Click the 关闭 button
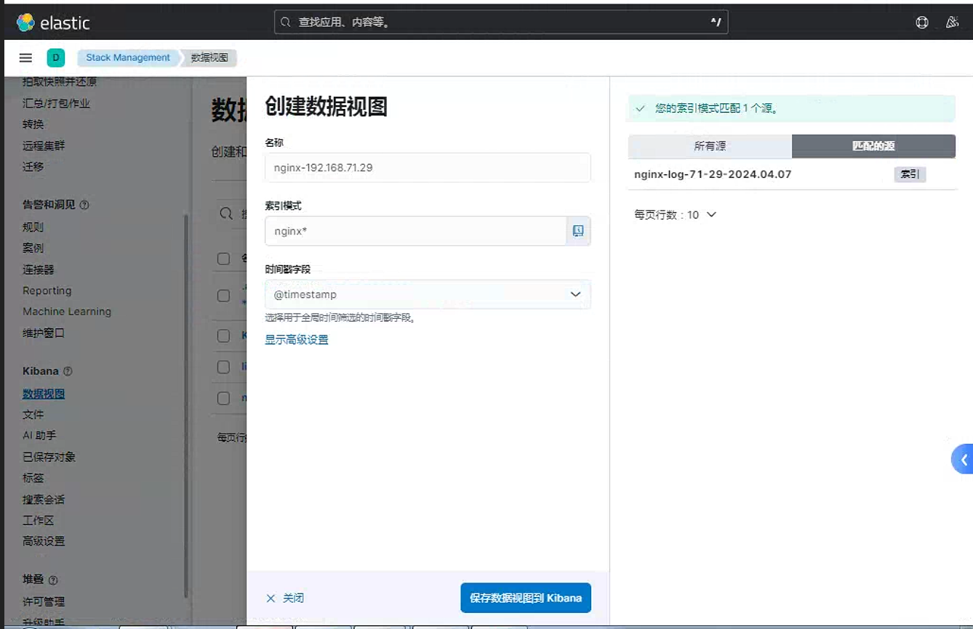 click(285, 598)
